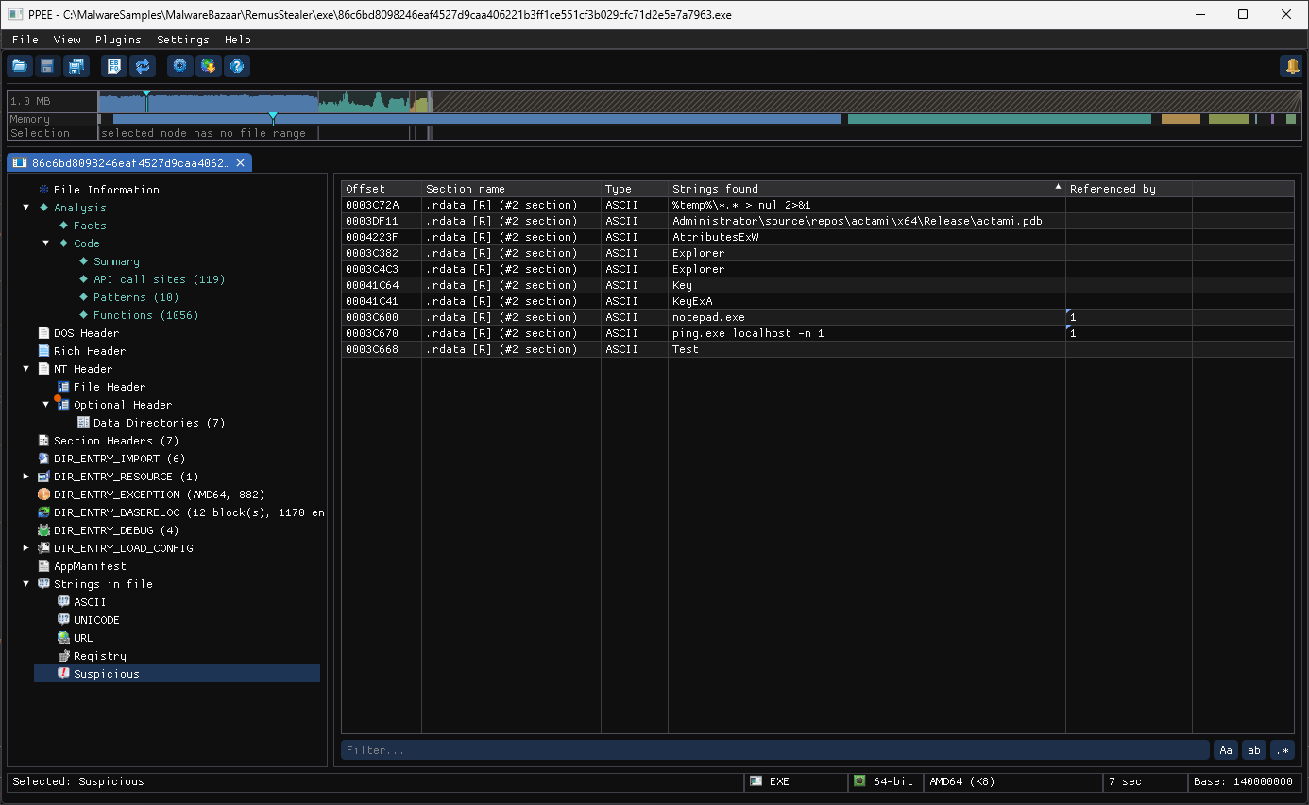
Task: Sort table by Offset column
Action: pyautogui.click(x=382, y=189)
